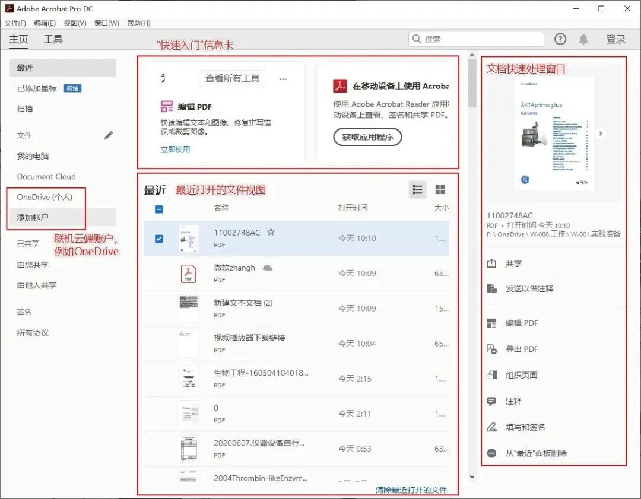Select 我的电脑 in sidebar

pos(33,156)
